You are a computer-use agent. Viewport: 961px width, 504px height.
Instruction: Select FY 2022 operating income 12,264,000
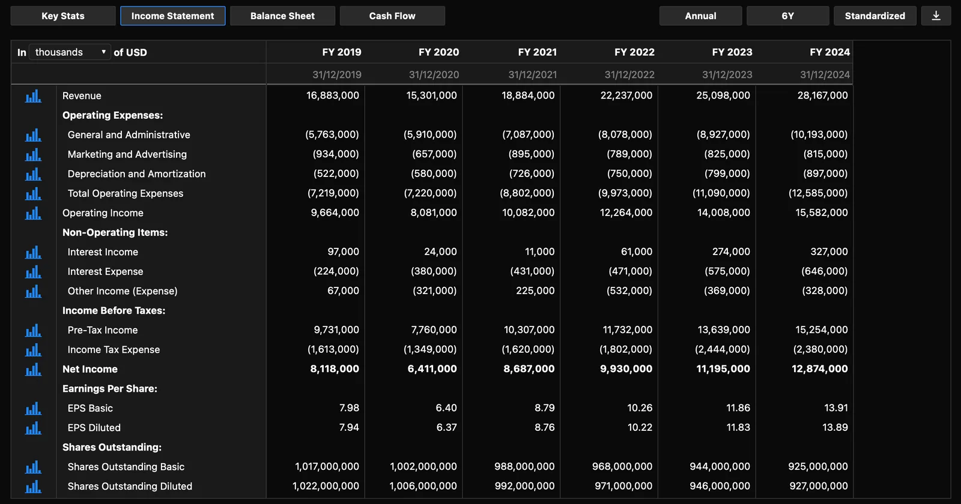pos(626,212)
